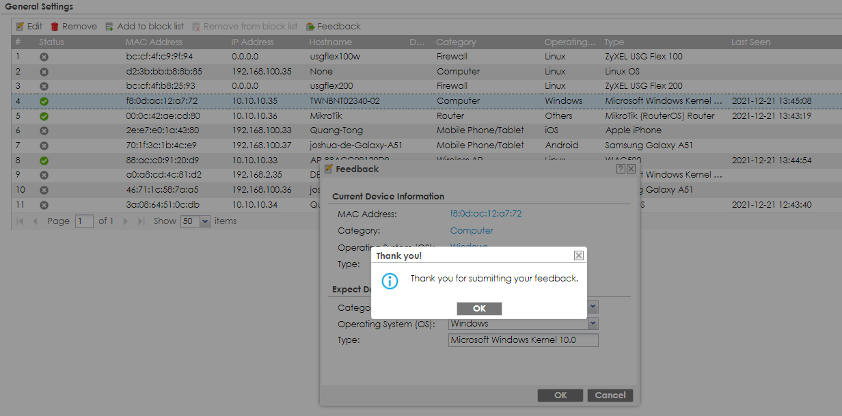
Task: Click Add to block list
Action: coord(144,26)
